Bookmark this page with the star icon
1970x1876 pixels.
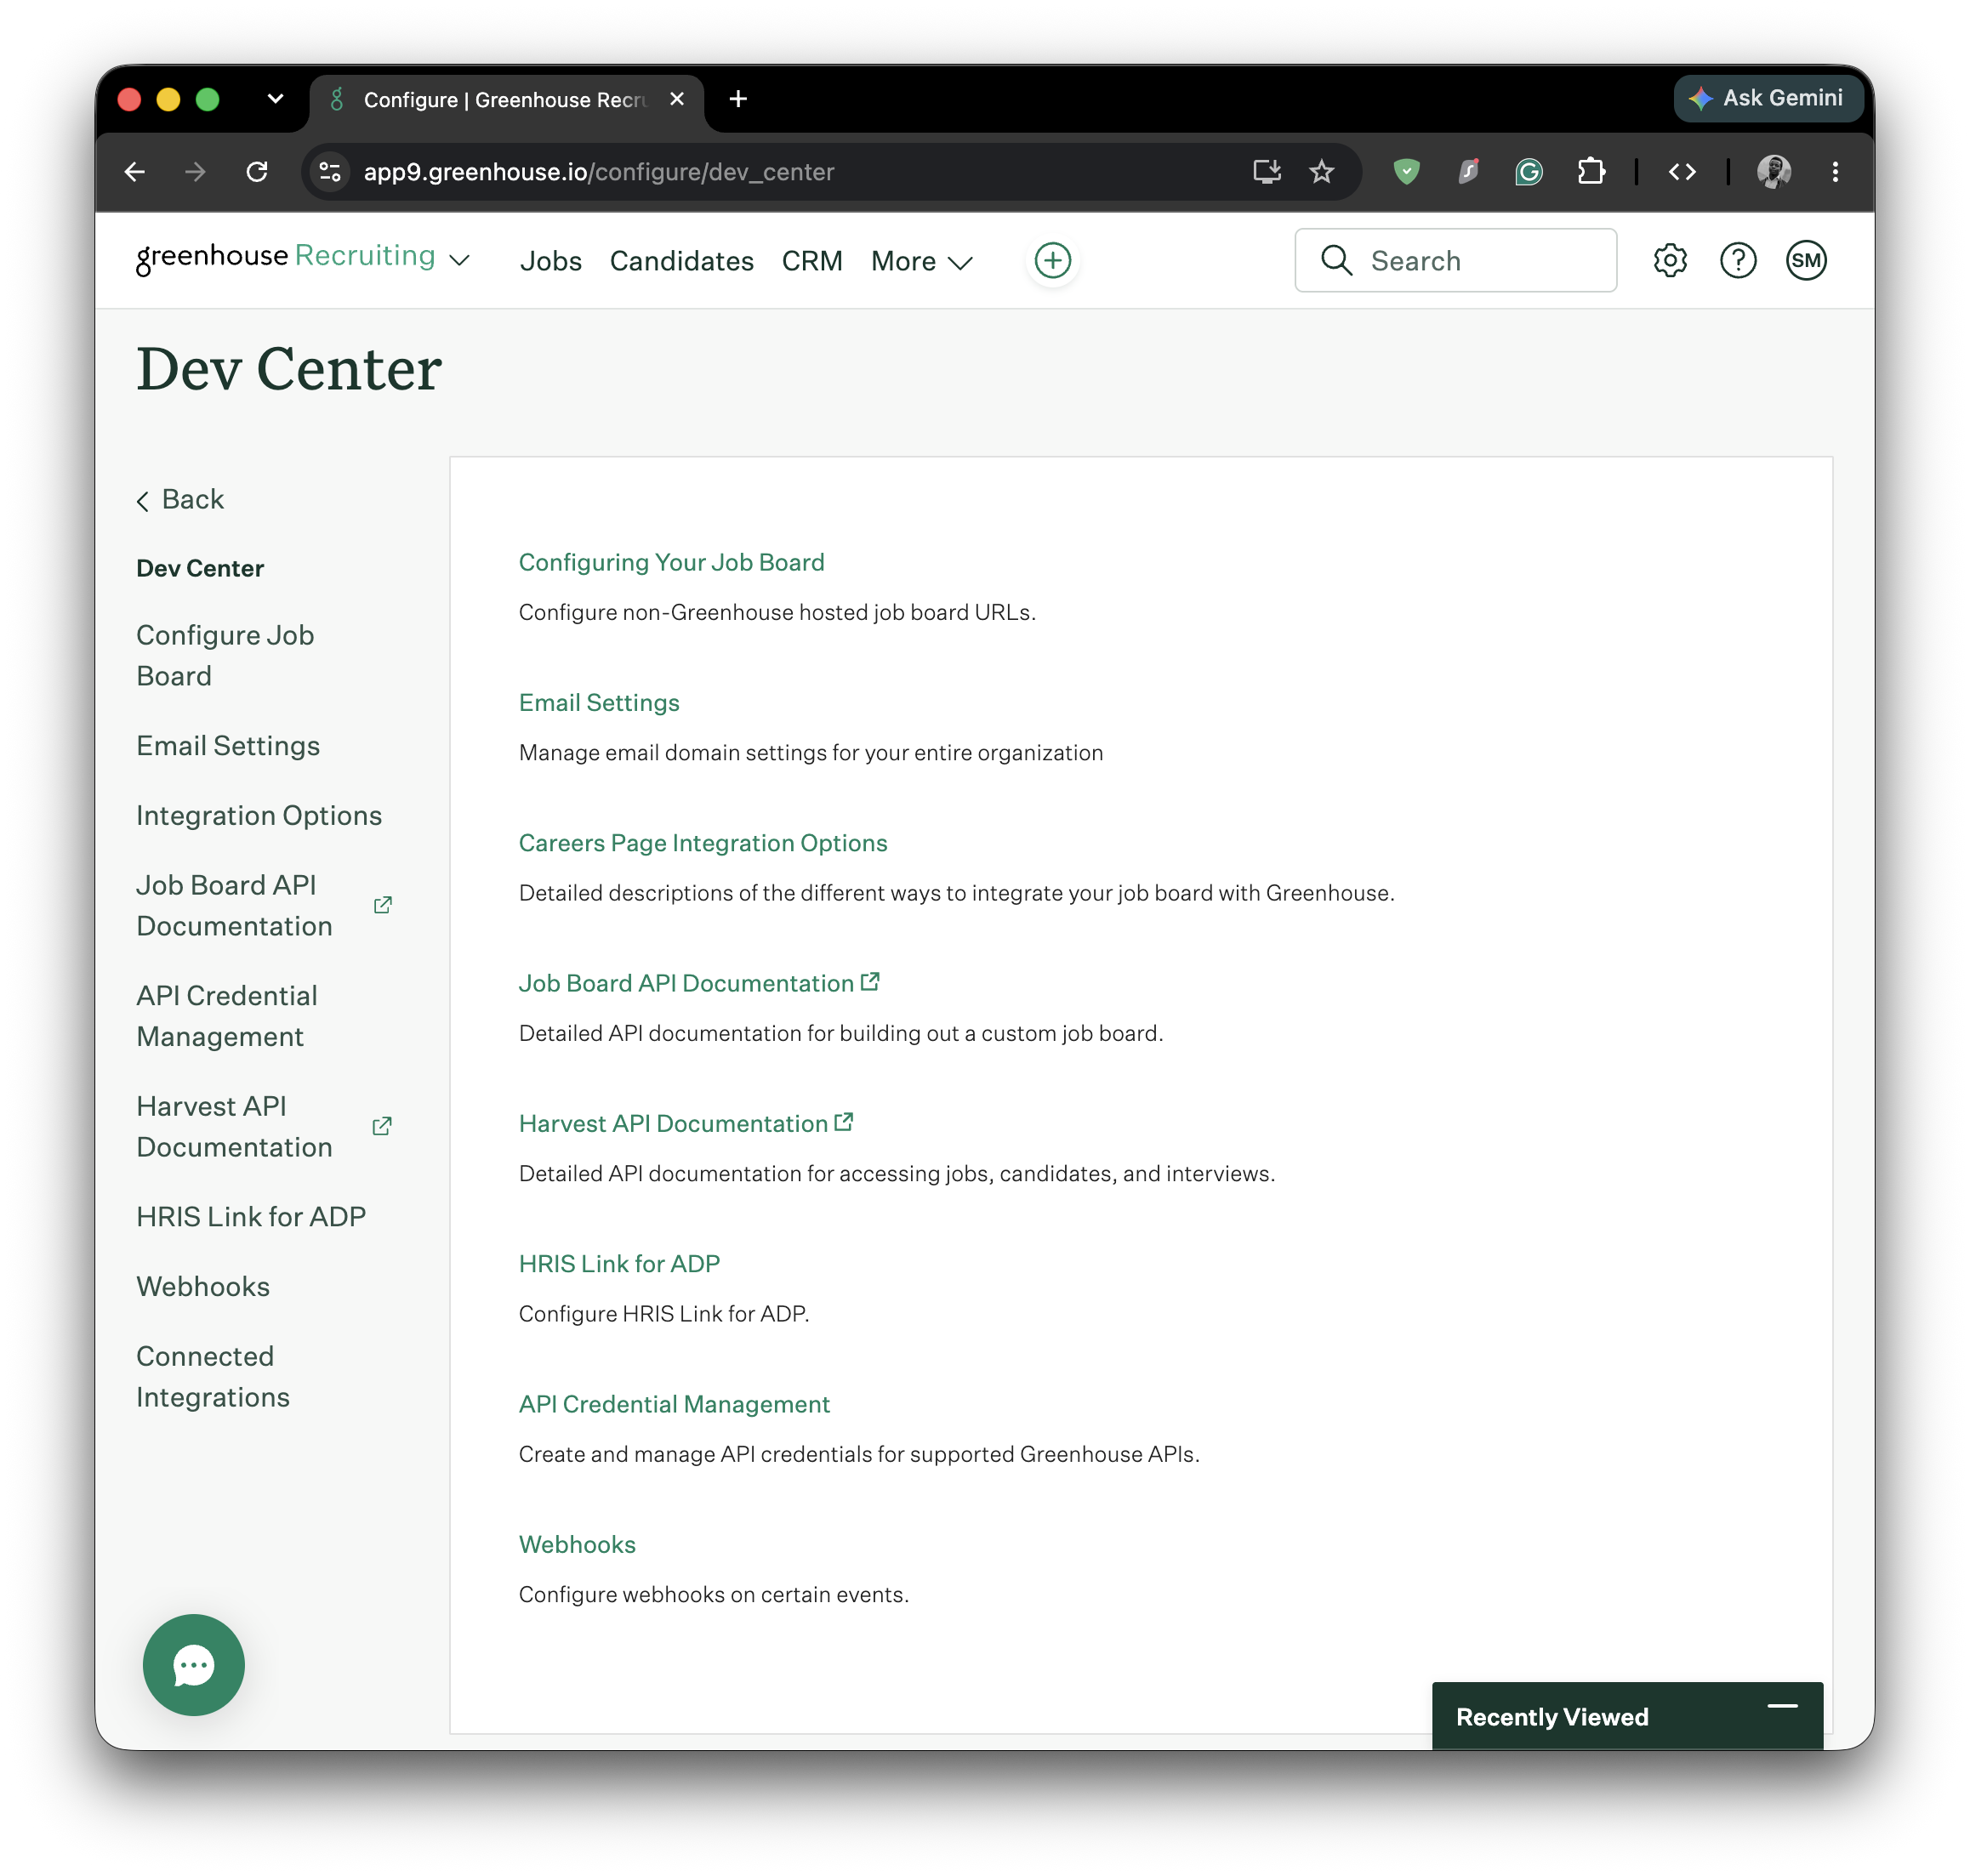(x=1321, y=172)
